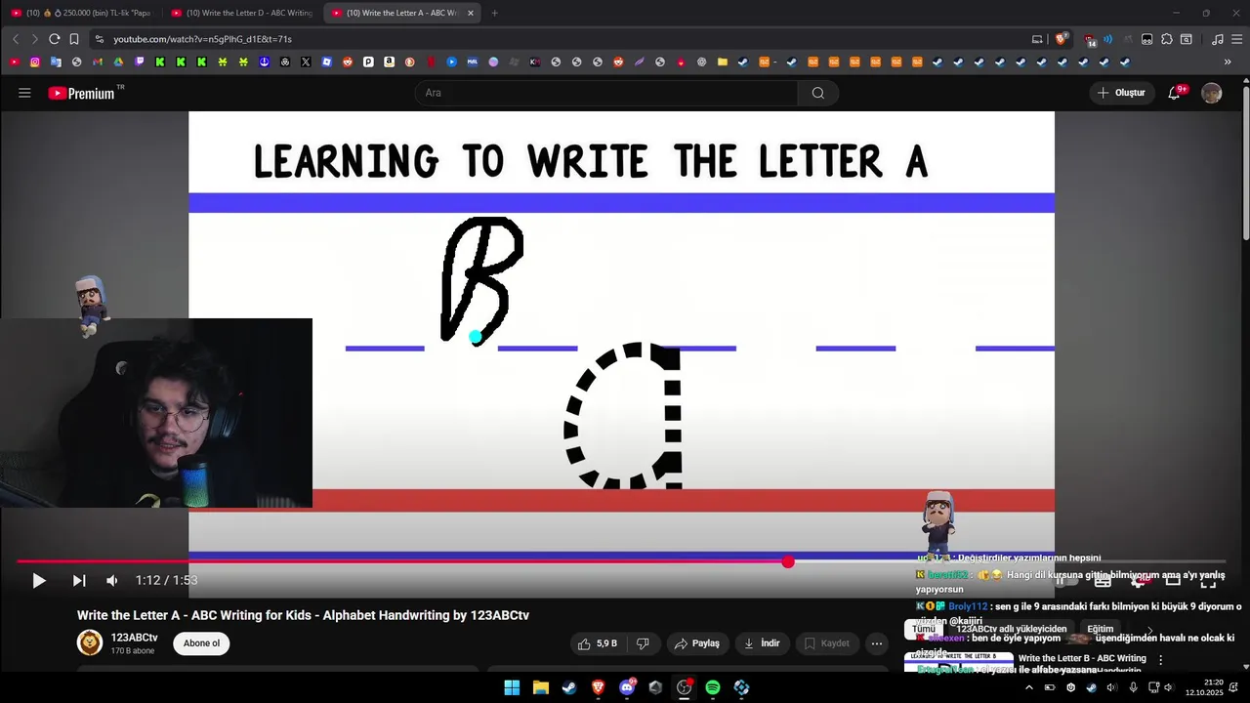Open Brave Shields lion icon
The image size is (1250, 703).
coord(1061,39)
